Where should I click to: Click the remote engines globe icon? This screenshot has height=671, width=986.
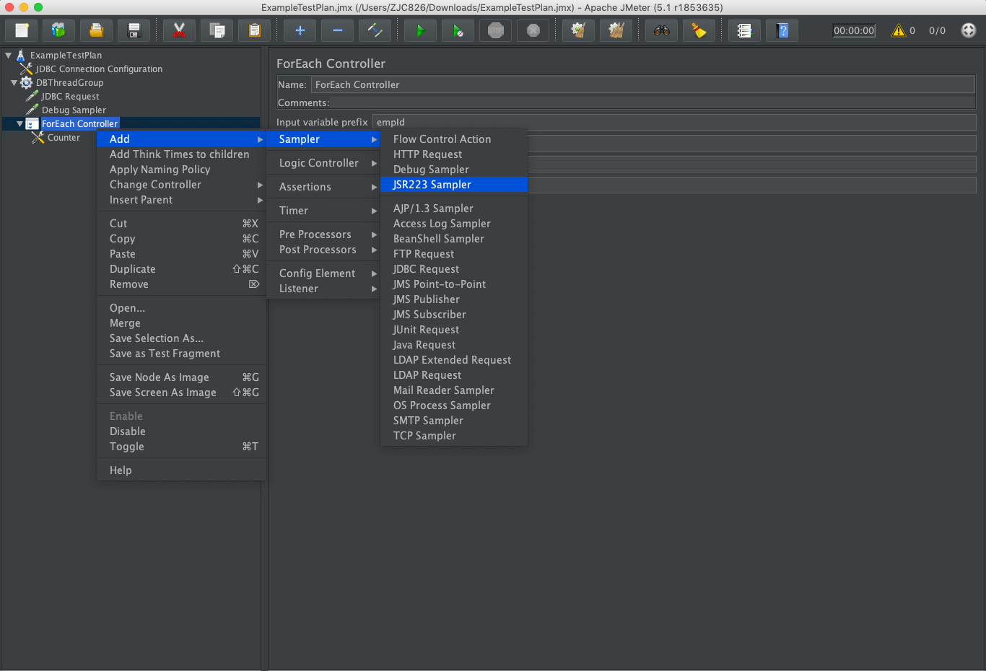[969, 30]
